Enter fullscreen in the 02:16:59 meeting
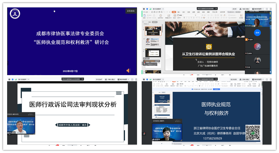The height and width of the screenshot is (153, 279). [x=267, y=79]
